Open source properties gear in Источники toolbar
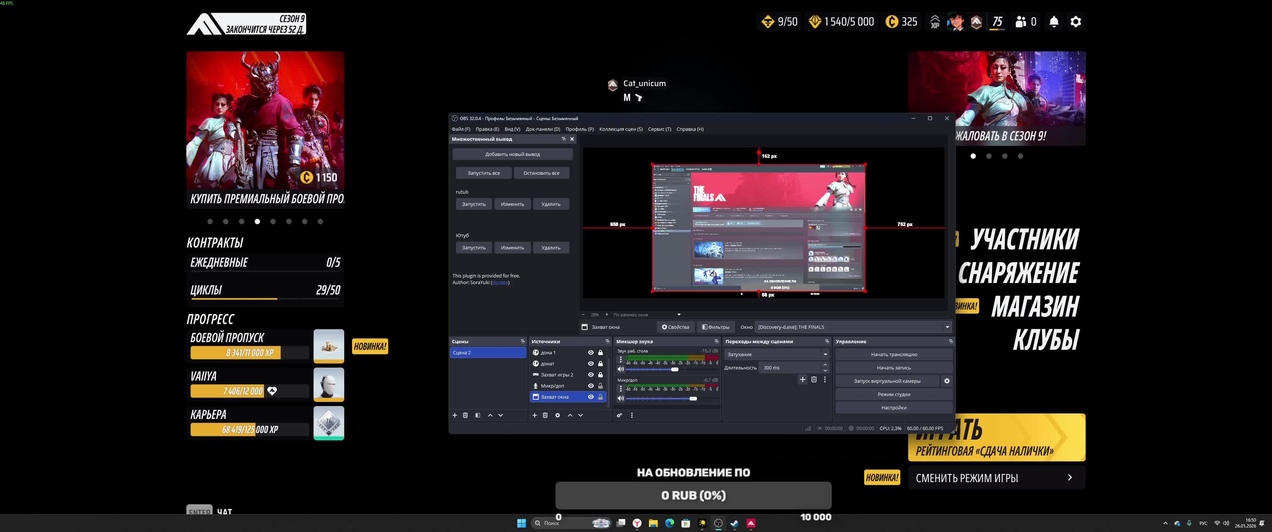The height and width of the screenshot is (532, 1272). [x=558, y=415]
